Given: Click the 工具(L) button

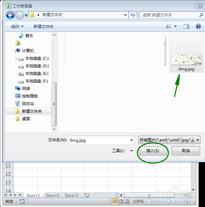Looking at the screenshot, I should coord(118,150).
